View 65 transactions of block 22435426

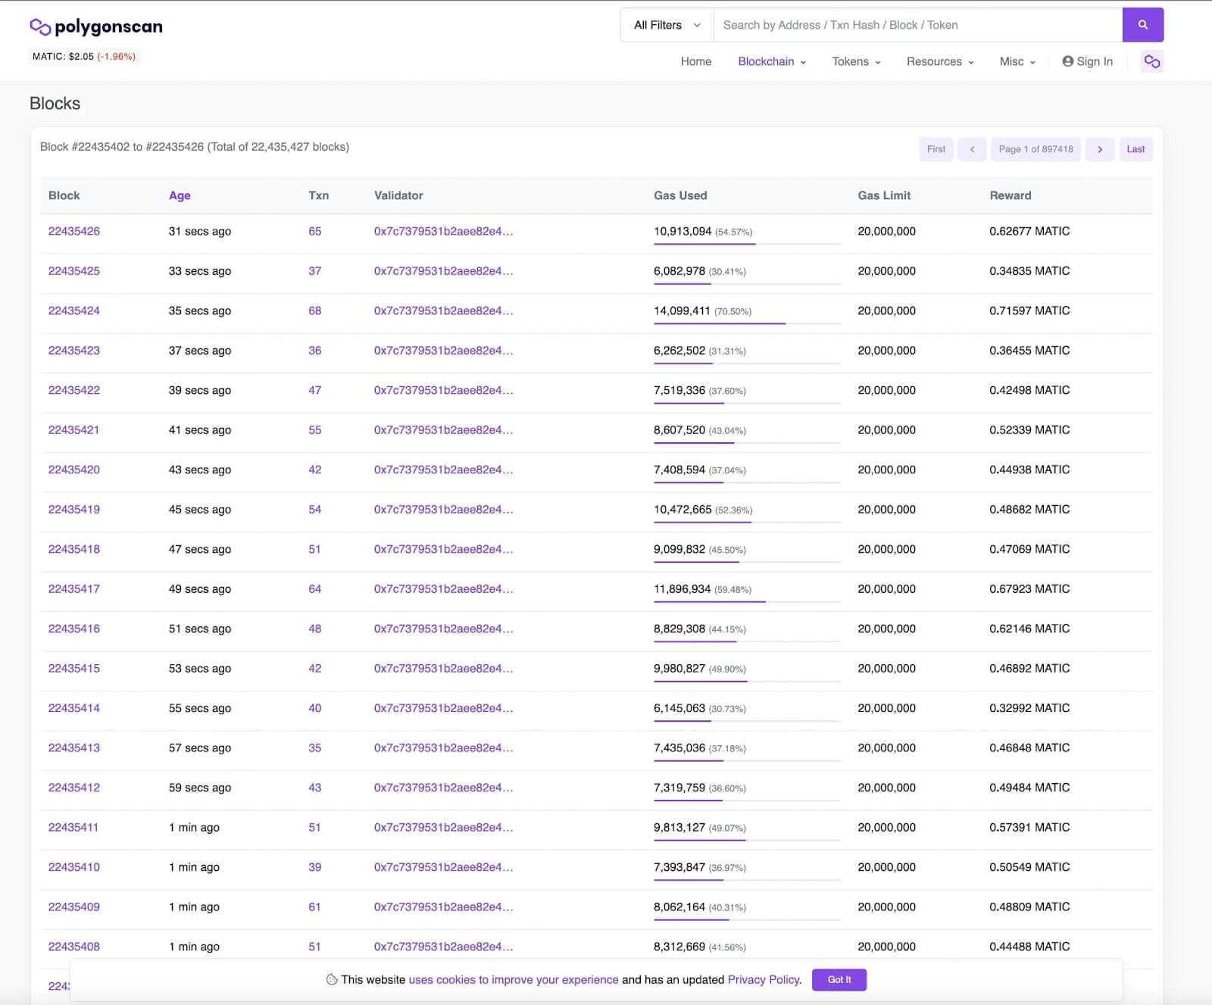314,231
